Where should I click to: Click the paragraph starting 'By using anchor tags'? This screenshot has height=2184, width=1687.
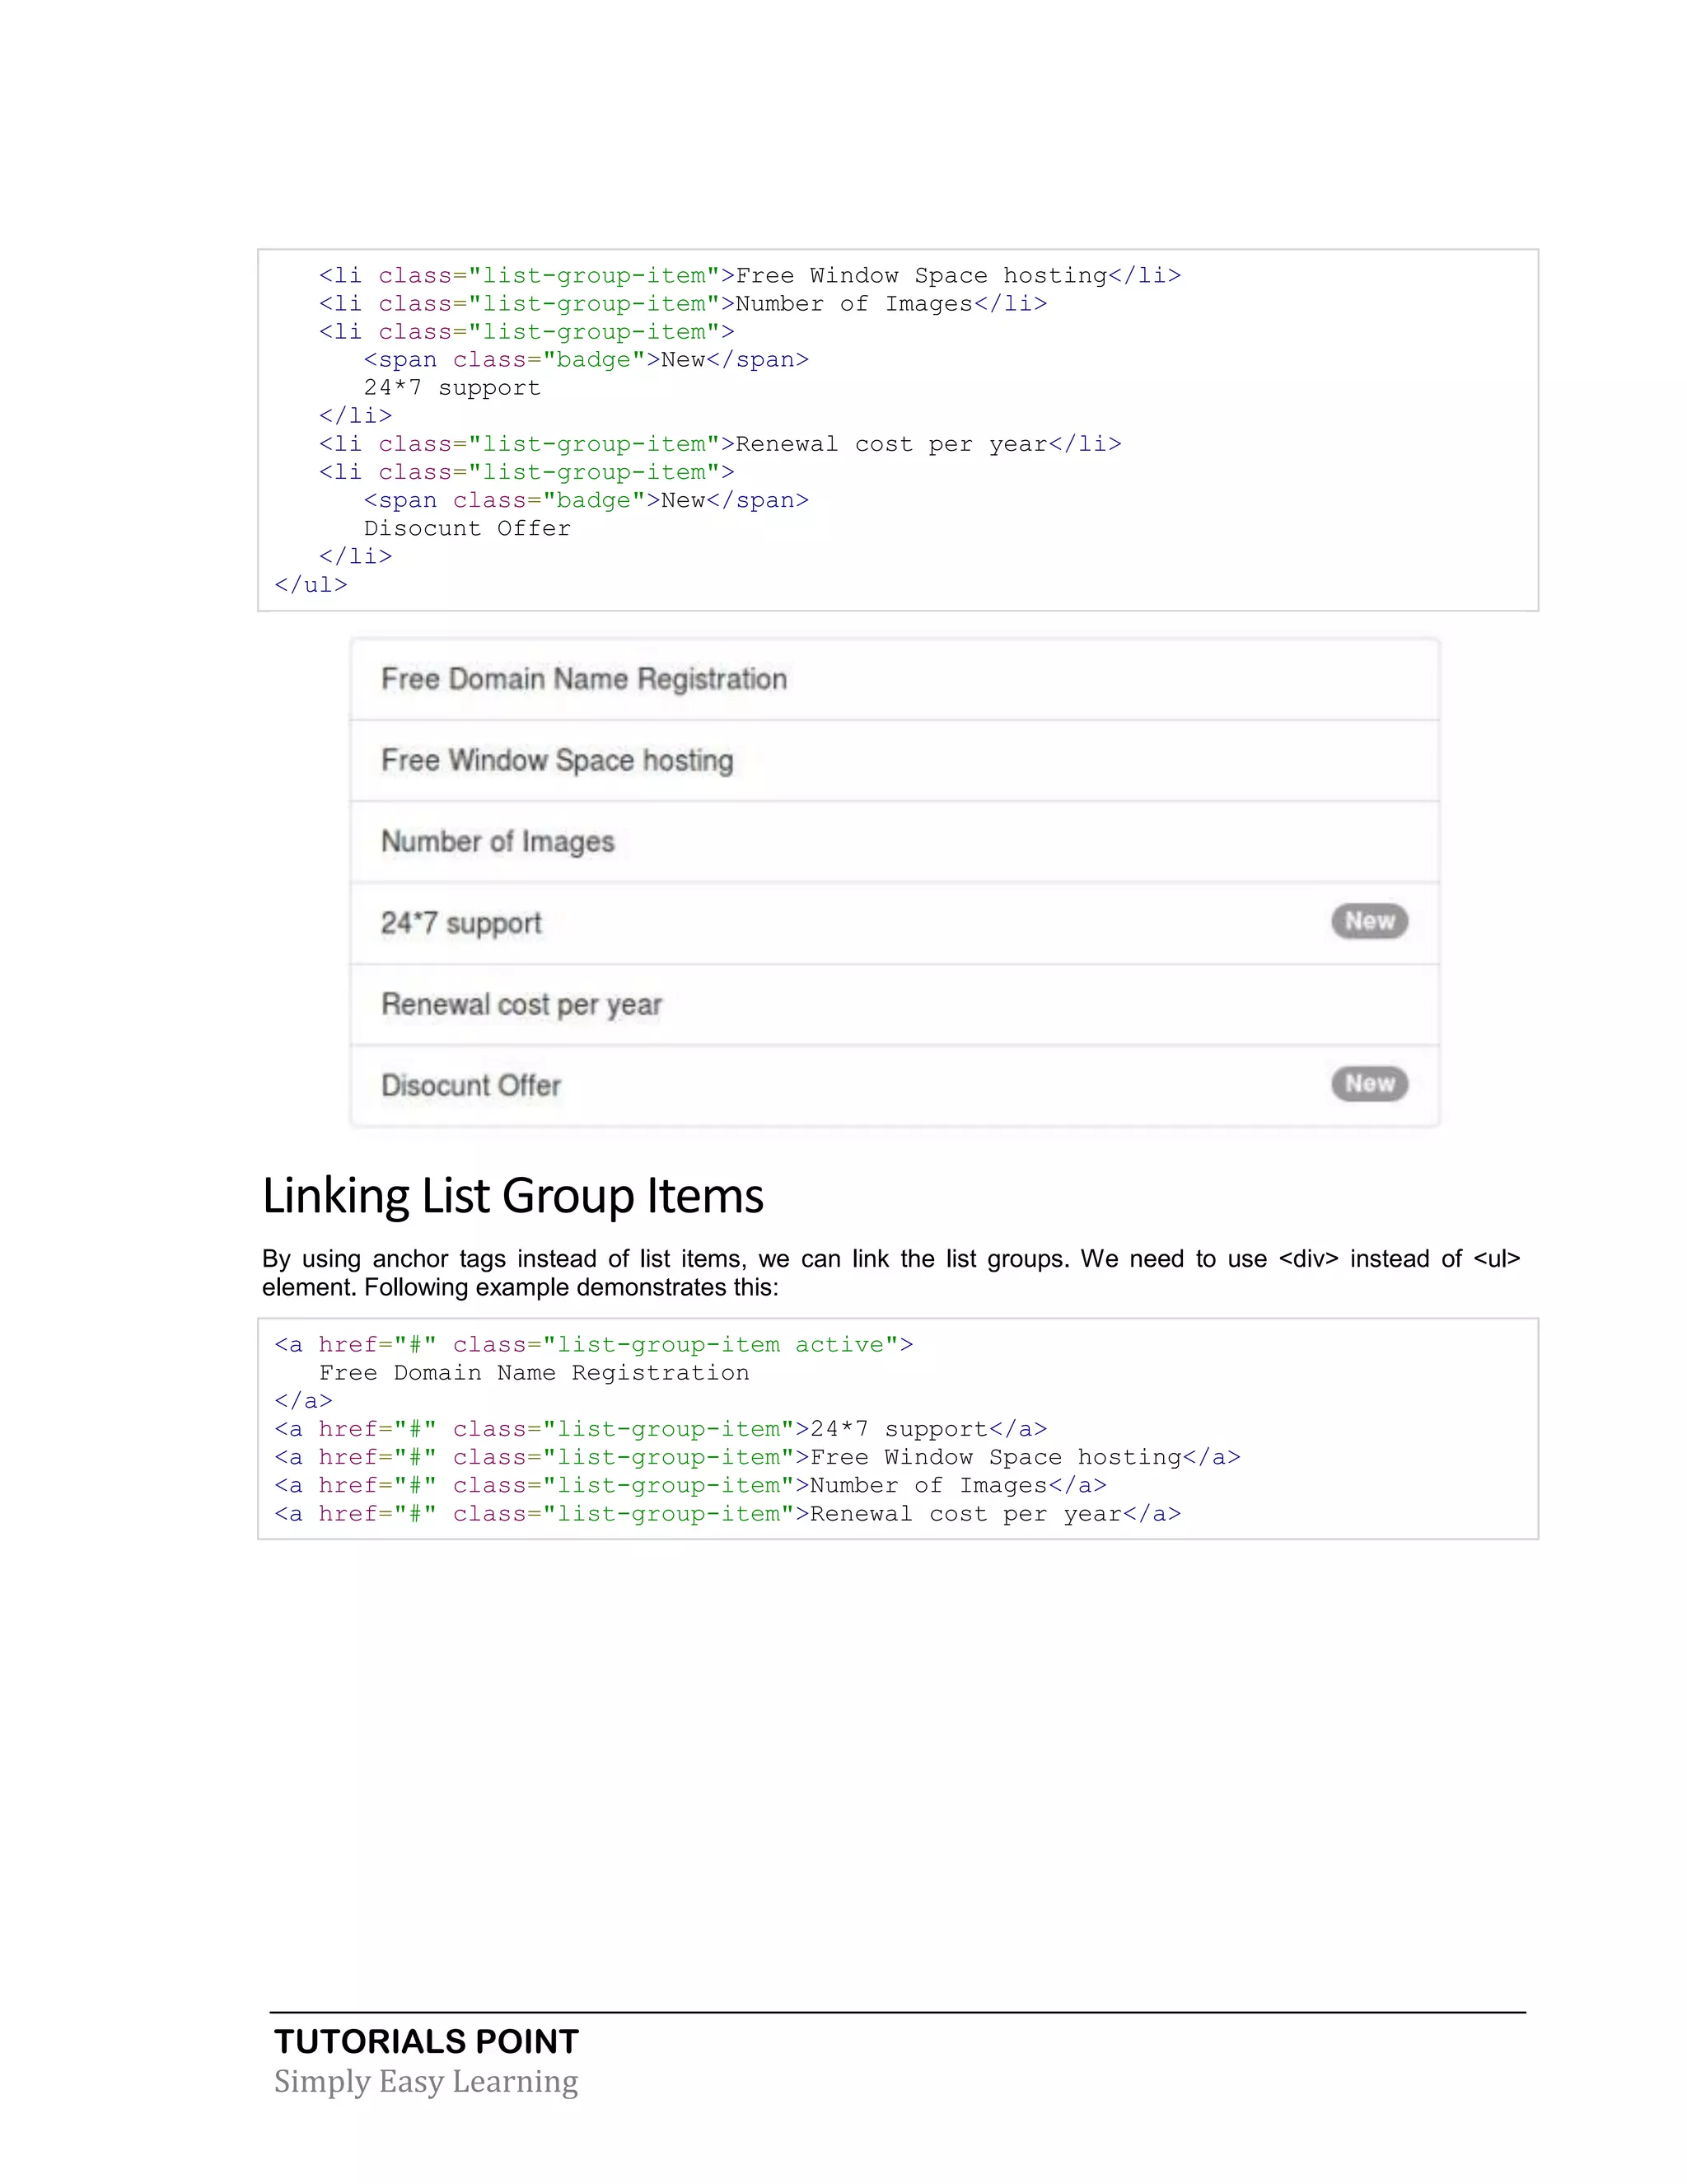point(890,1273)
